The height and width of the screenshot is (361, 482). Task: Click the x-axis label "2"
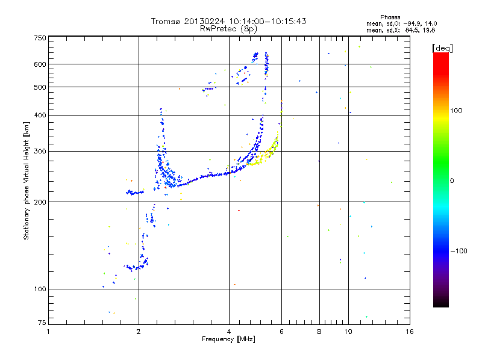[139, 332]
